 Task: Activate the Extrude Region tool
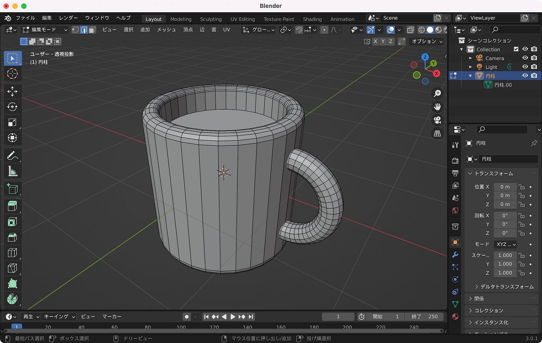click(x=12, y=206)
